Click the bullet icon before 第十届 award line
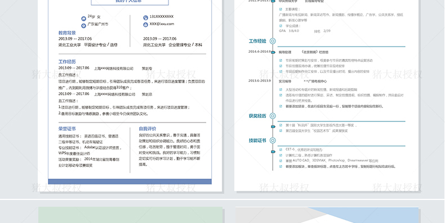This screenshot has height=223, width=445. point(281,125)
